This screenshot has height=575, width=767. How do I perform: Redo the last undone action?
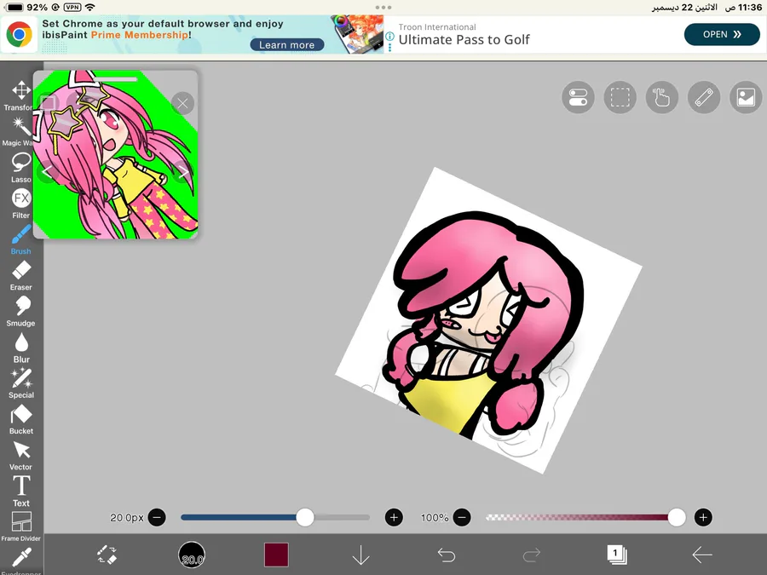(531, 555)
